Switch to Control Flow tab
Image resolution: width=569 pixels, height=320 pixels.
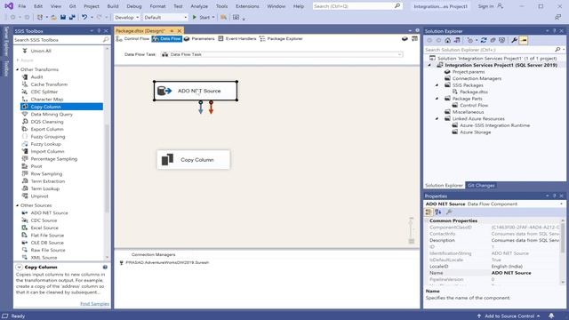[132, 38]
